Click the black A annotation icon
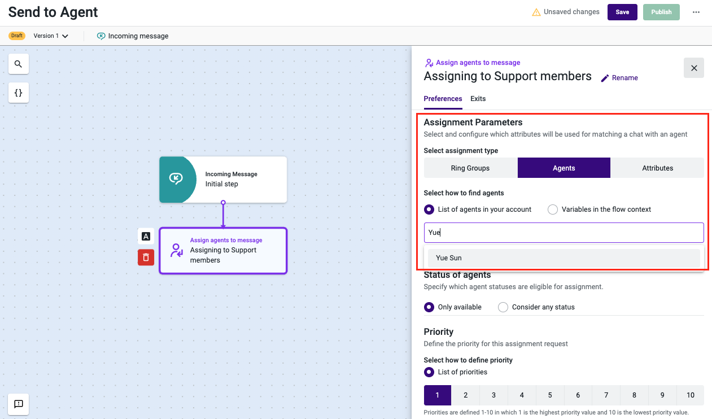Image resolution: width=712 pixels, height=419 pixels. [x=146, y=237]
